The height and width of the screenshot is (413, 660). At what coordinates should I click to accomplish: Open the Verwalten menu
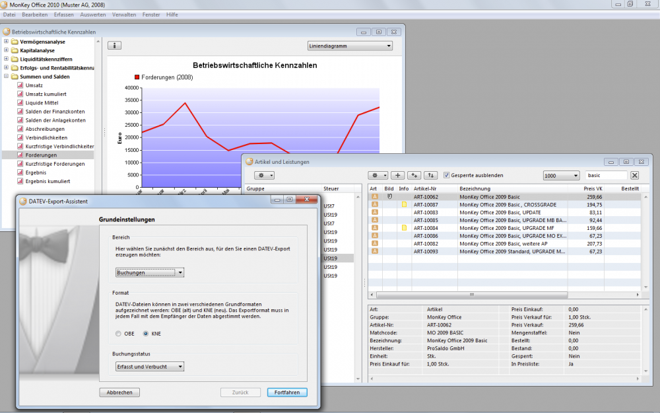click(x=125, y=14)
